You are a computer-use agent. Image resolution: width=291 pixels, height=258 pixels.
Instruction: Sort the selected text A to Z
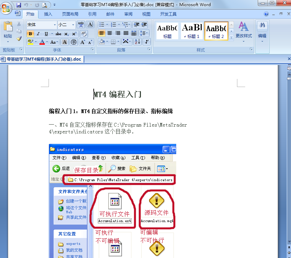(138, 42)
